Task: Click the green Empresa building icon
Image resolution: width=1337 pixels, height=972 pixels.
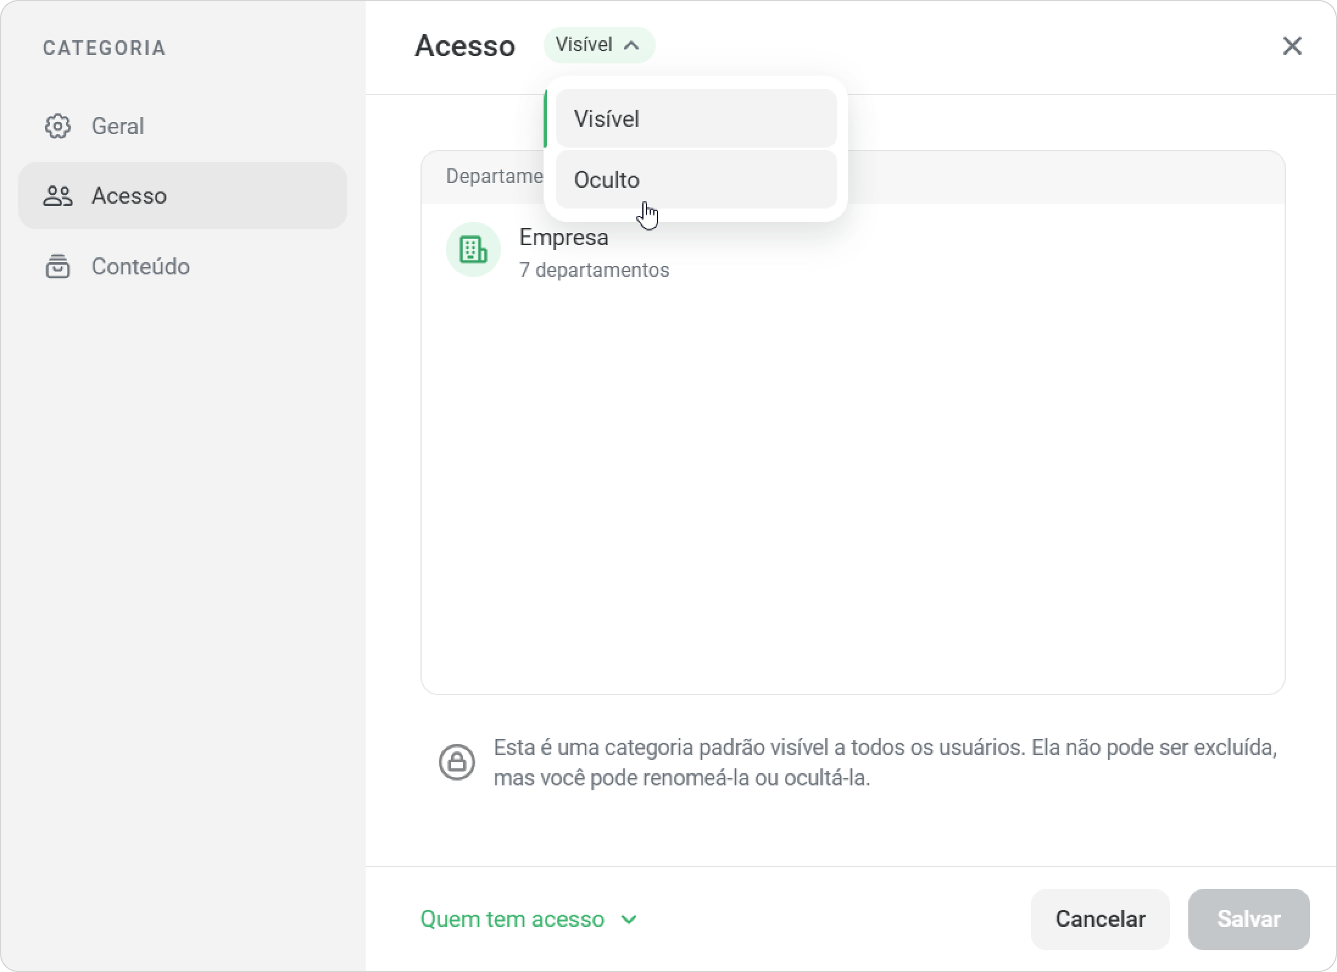Action: coord(473,249)
